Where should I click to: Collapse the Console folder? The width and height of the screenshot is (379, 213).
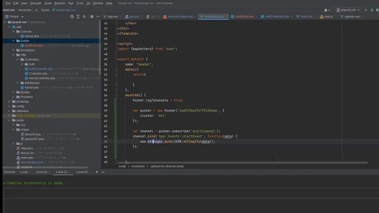(x=13, y=31)
